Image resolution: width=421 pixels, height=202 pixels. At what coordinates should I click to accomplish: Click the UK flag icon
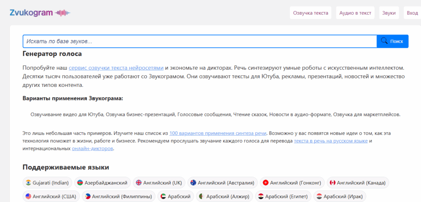click(x=139, y=183)
